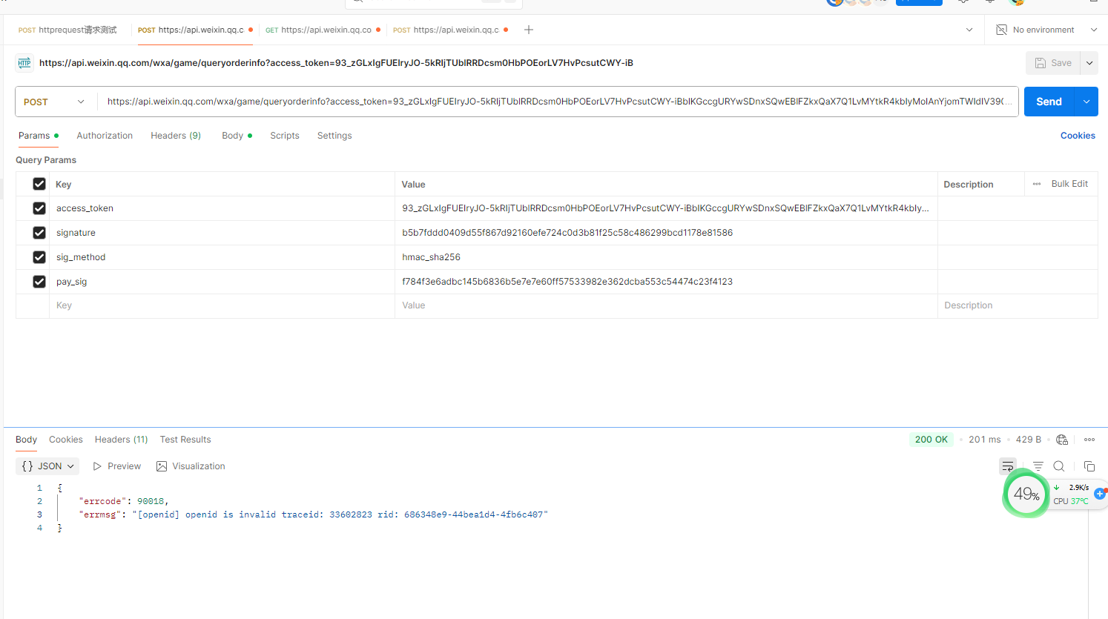The height and width of the screenshot is (619, 1108).
Task: Open column options ellipsis near Bulk Edit
Action: (1037, 184)
